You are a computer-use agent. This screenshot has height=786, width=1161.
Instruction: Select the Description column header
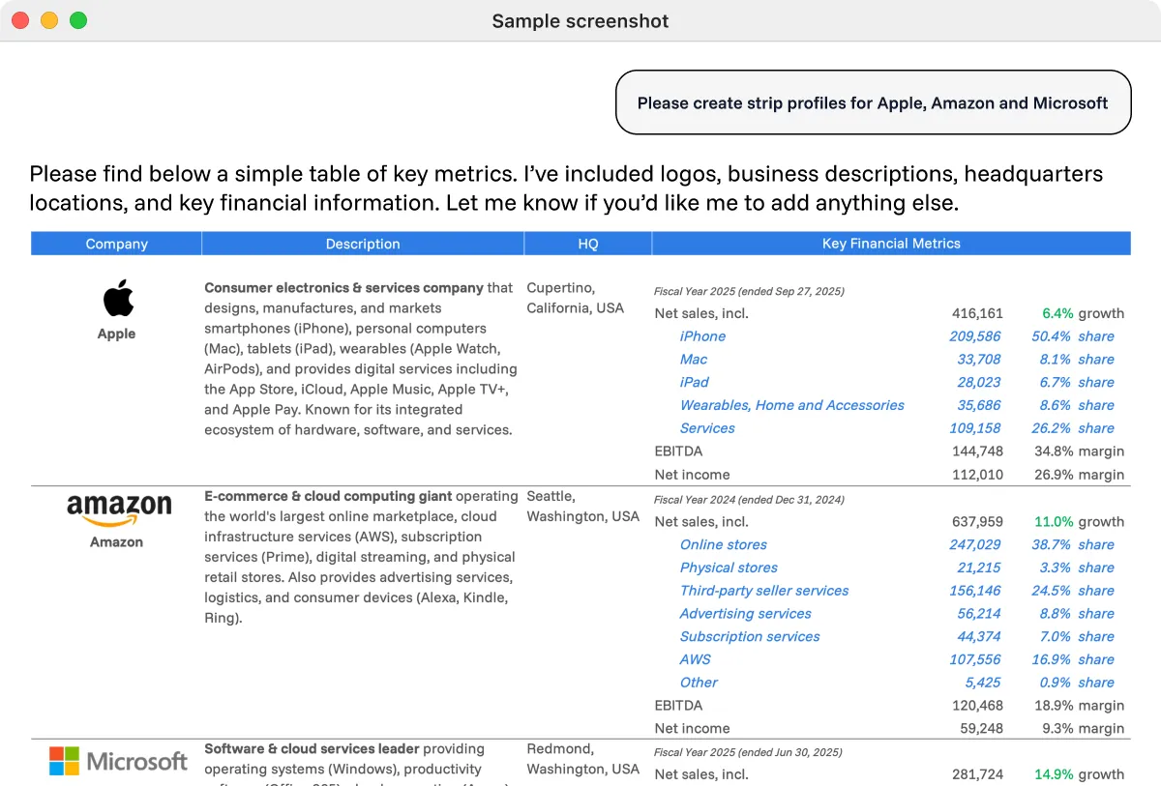363,244
